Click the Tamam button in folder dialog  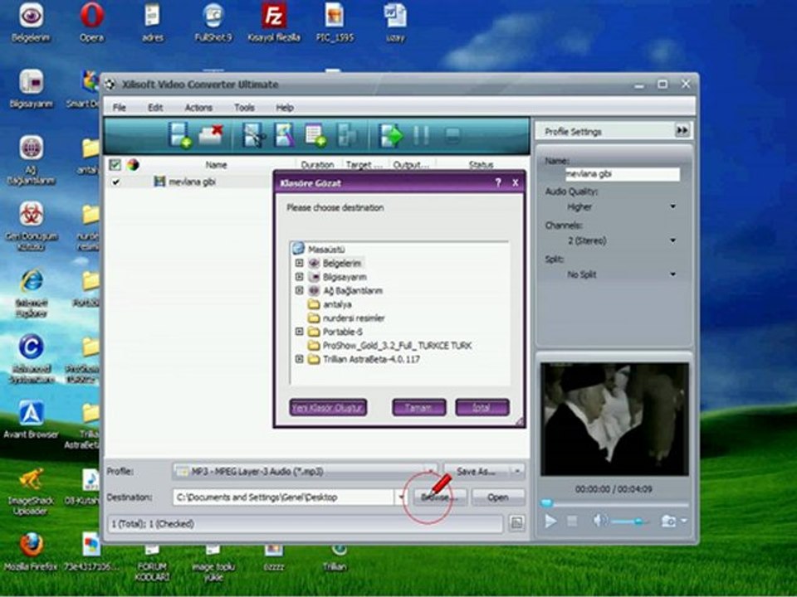[418, 407]
